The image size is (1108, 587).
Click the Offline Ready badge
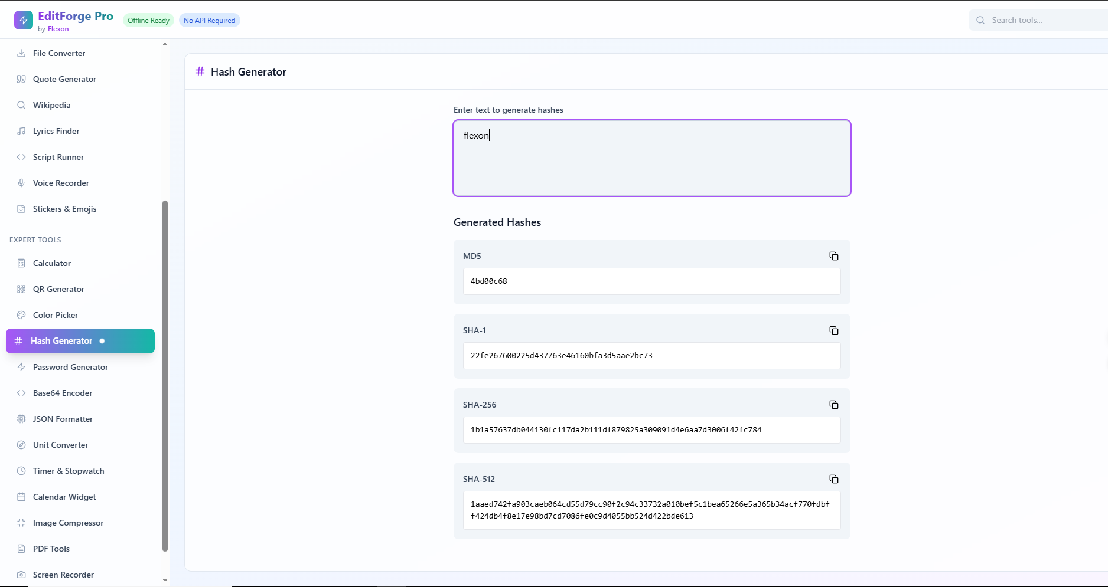(x=148, y=21)
